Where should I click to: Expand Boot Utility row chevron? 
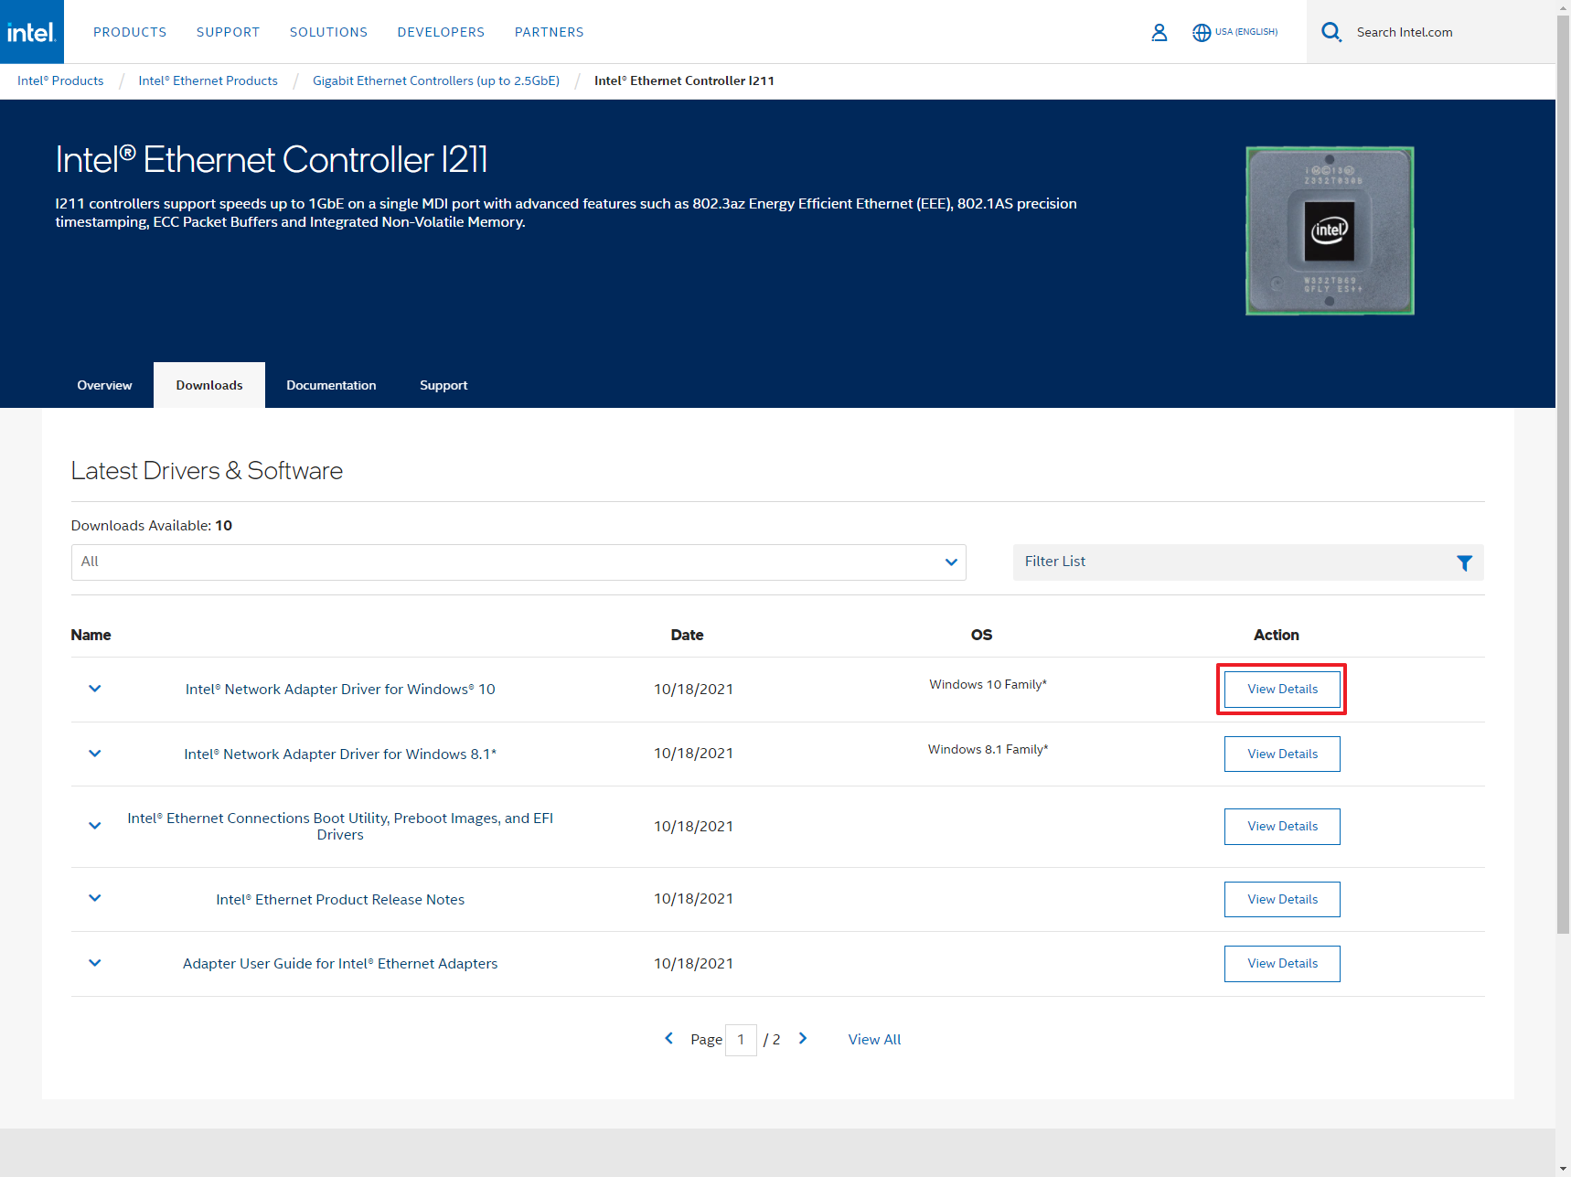point(94,826)
